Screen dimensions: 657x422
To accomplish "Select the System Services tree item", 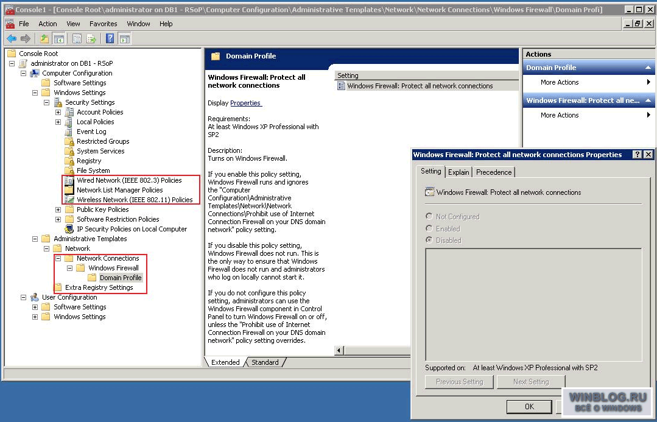I will (x=100, y=151).
